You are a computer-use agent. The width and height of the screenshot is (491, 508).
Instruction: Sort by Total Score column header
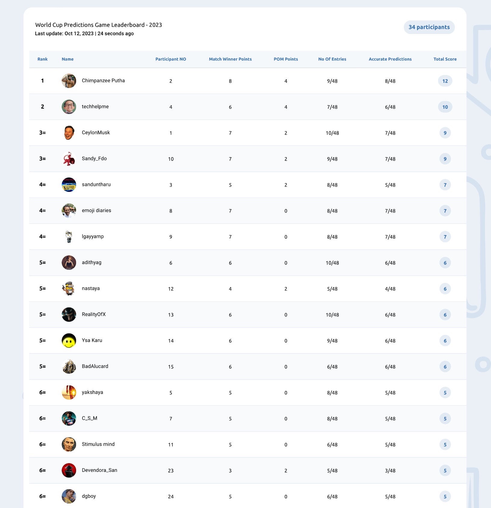445,59
